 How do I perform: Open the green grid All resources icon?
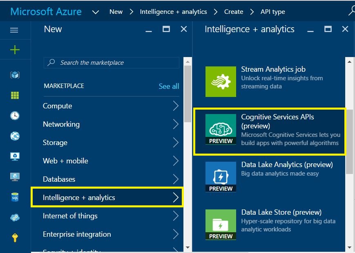coord(15,95)
